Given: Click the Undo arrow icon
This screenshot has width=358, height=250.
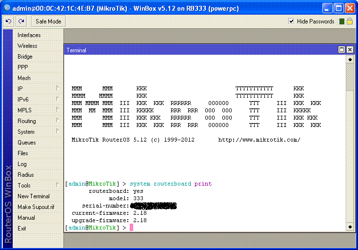Looking at the screenshot, I should point(9,21).
